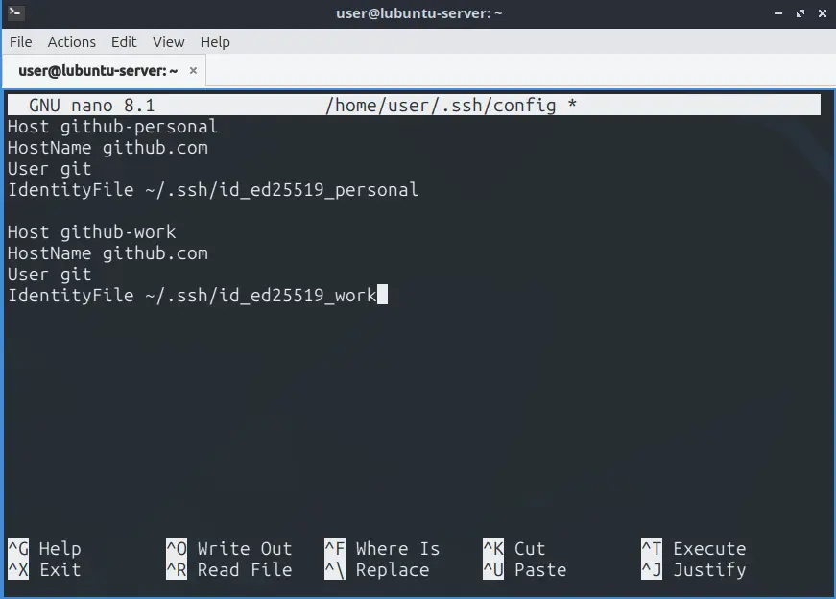Click the ^K Cut shortcut label
Viewport: 836px width, 599px height.
(514, 549)
